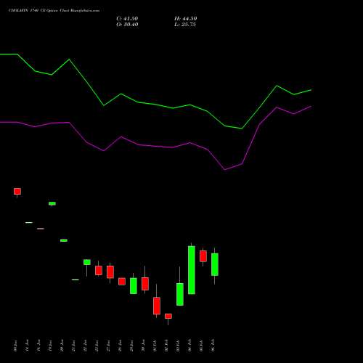The image size is (363, 363).
Task: Click the 30 Jan date axis label
Action: coord(144,346)
